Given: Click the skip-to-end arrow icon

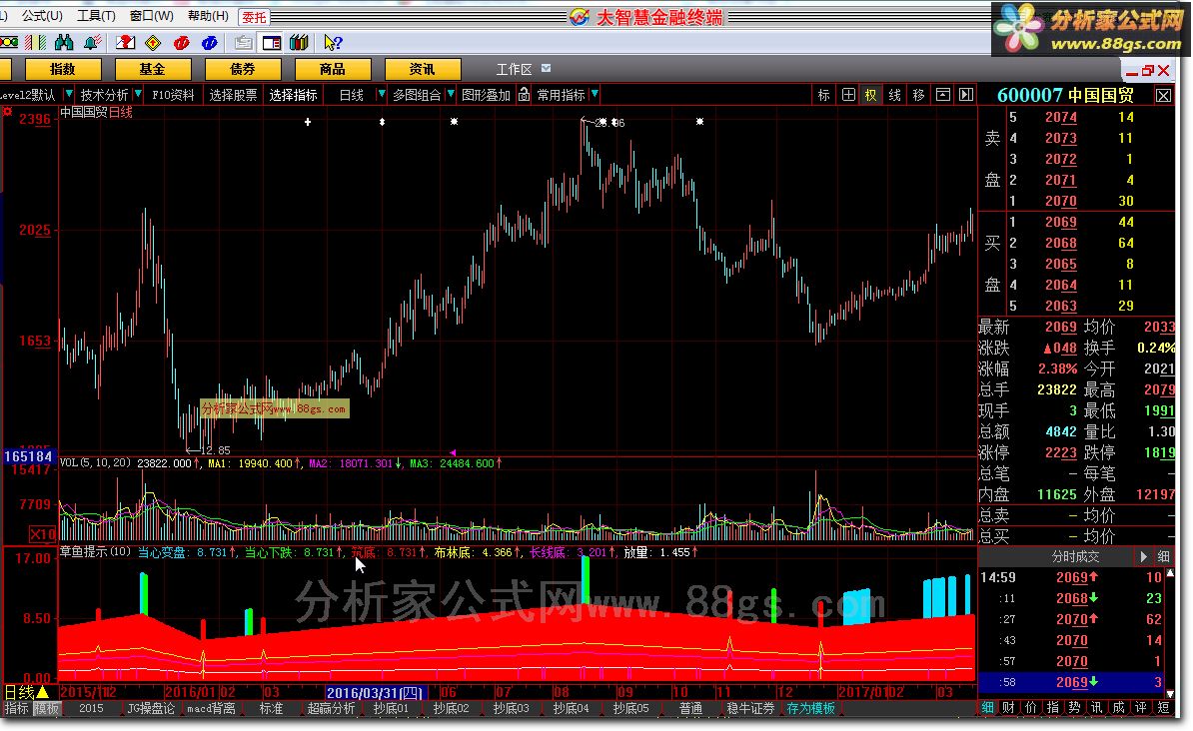Looking at the screenshot, I should (x=966, y=94).
